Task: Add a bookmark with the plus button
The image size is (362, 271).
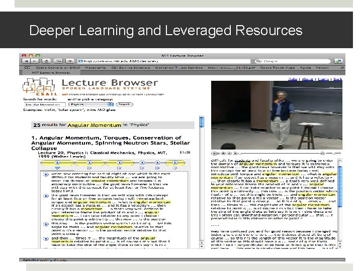Action: [70, 61]
